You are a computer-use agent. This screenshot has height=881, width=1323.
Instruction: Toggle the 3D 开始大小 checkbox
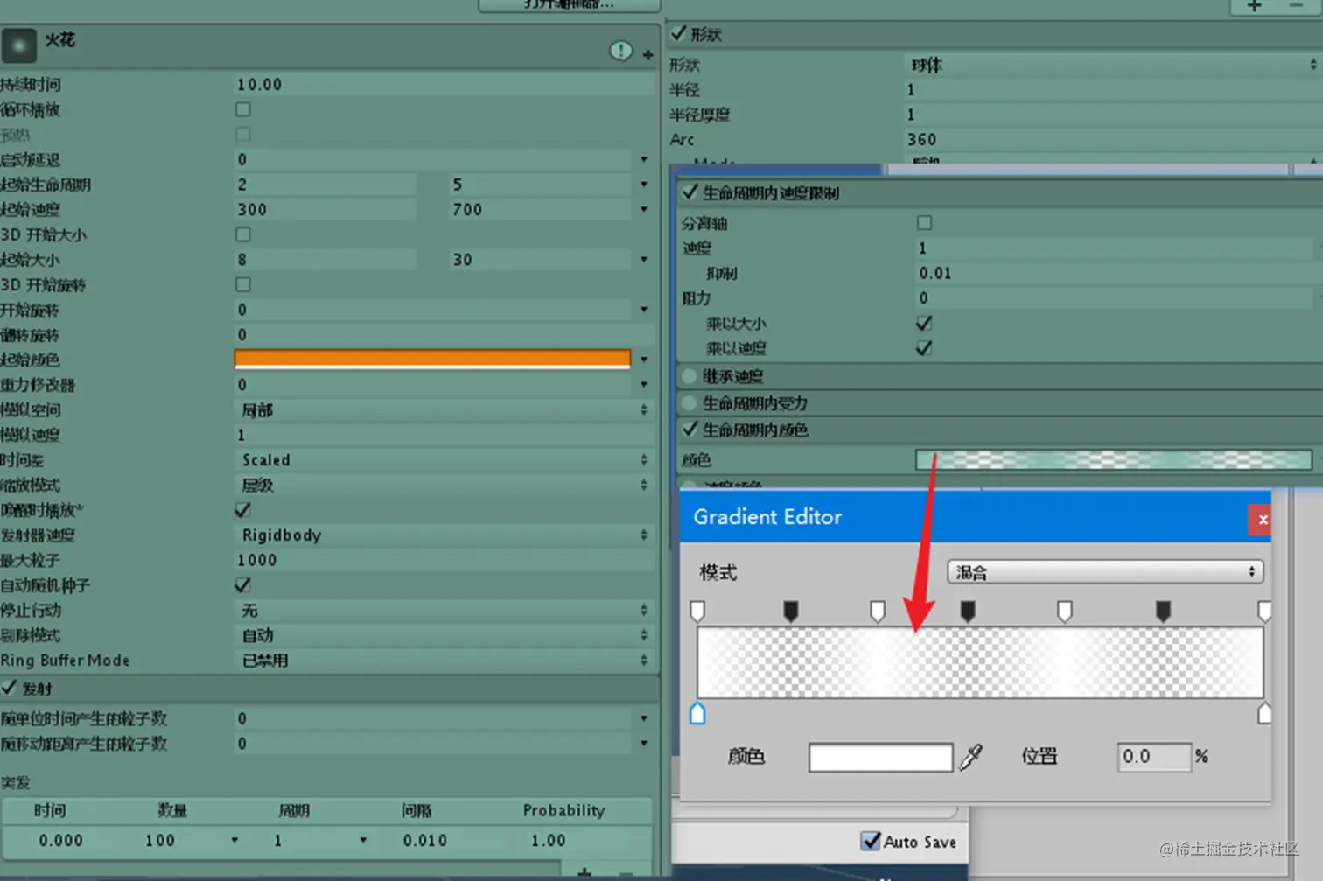(243, 234)
